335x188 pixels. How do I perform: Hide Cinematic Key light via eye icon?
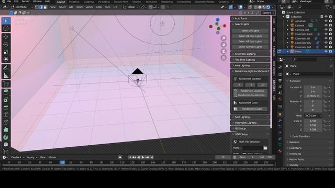tap(326, 43)
